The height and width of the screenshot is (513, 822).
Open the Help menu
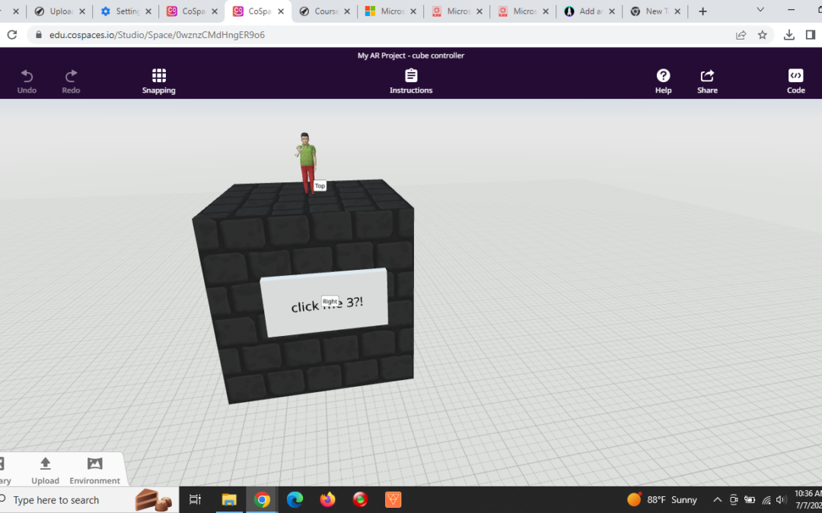(x=663, y=81)
